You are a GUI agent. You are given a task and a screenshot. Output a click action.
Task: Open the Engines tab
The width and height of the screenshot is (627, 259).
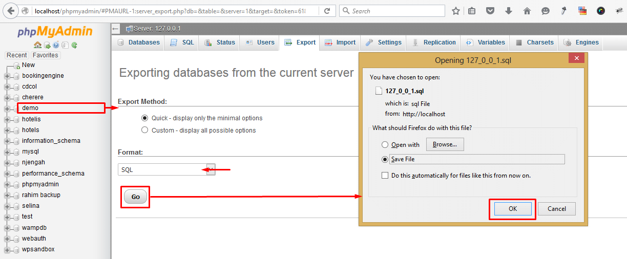click(581, 42)
